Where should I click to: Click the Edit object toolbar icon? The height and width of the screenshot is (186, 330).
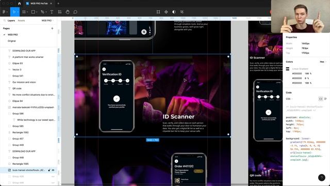158,12
